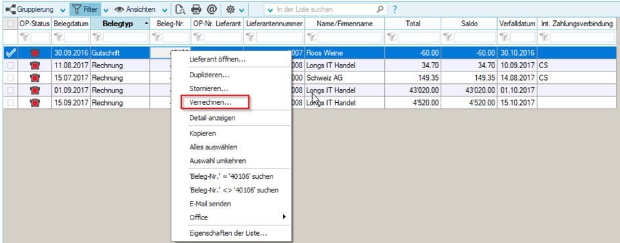Click the filter funnel icon under Lieferantennummer
620x243 pixels.
click(250, 37)
